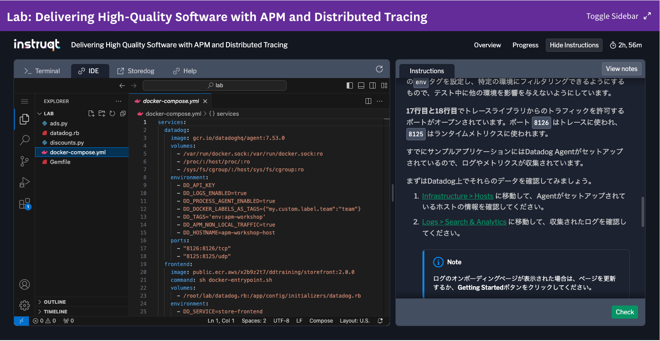The height and width of the screenshot is (341, 660).
Task: Open the Accounts menu in the activity bar
Action: [x=25, y=284]
